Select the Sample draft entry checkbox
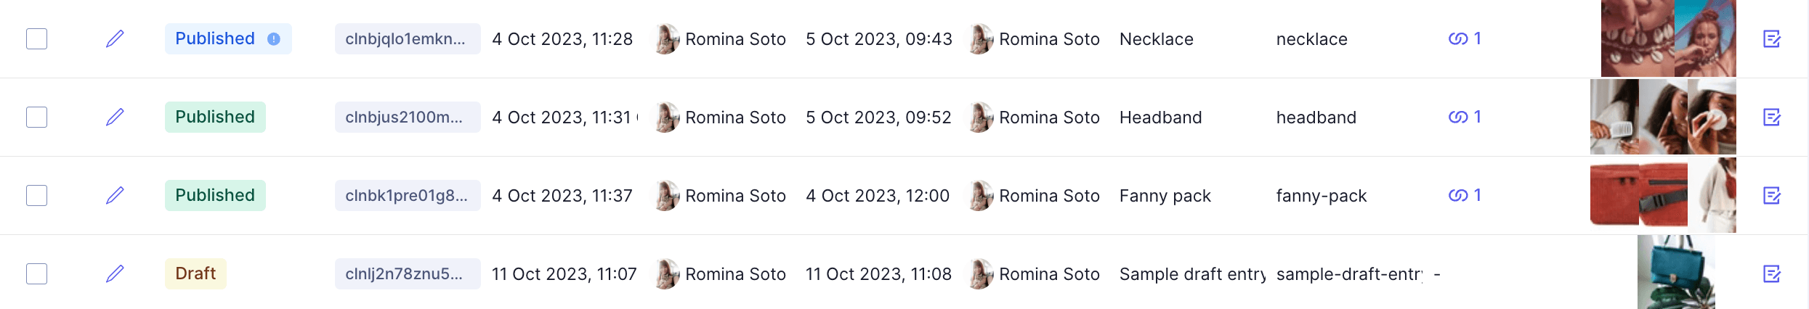This screenshot has width=1809, height=309. pos(37,273)
